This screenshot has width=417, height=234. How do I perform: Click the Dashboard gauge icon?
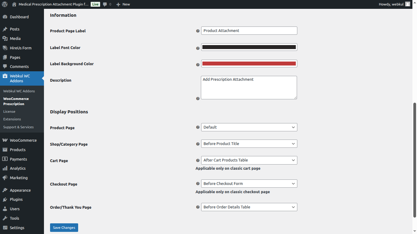pos(5,17)
